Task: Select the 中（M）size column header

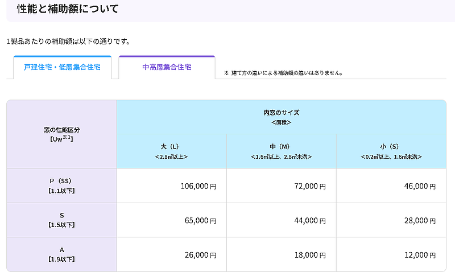Action: coord(281,151)
